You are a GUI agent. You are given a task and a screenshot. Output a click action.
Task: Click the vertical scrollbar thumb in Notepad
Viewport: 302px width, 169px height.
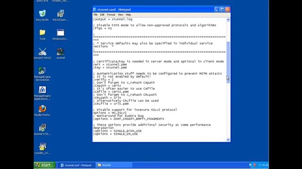point(228,62)
